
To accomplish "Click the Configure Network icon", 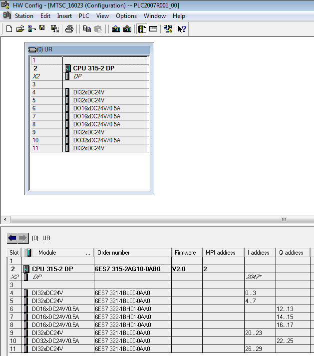I will click(x=167, y=29).
